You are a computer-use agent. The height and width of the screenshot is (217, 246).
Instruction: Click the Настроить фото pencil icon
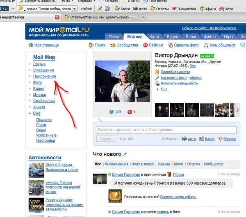[157, 78]
